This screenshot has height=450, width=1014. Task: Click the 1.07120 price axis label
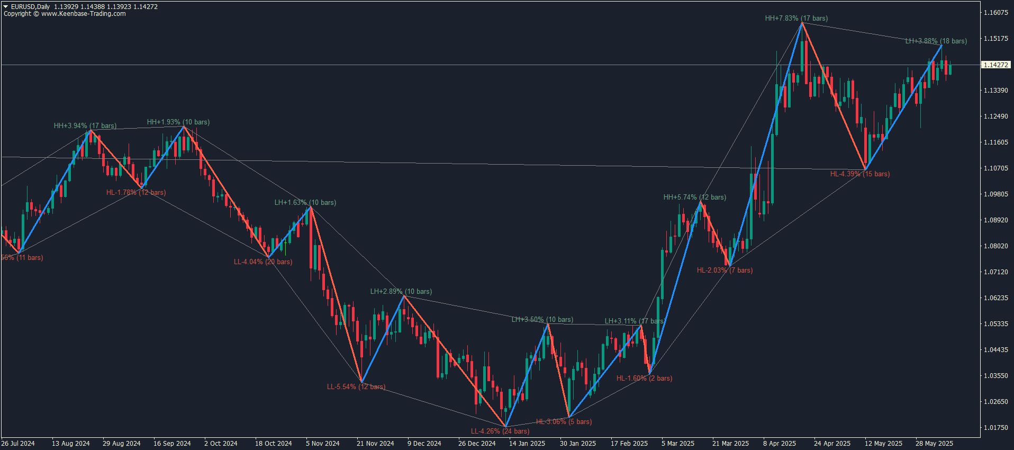point(996,272)
